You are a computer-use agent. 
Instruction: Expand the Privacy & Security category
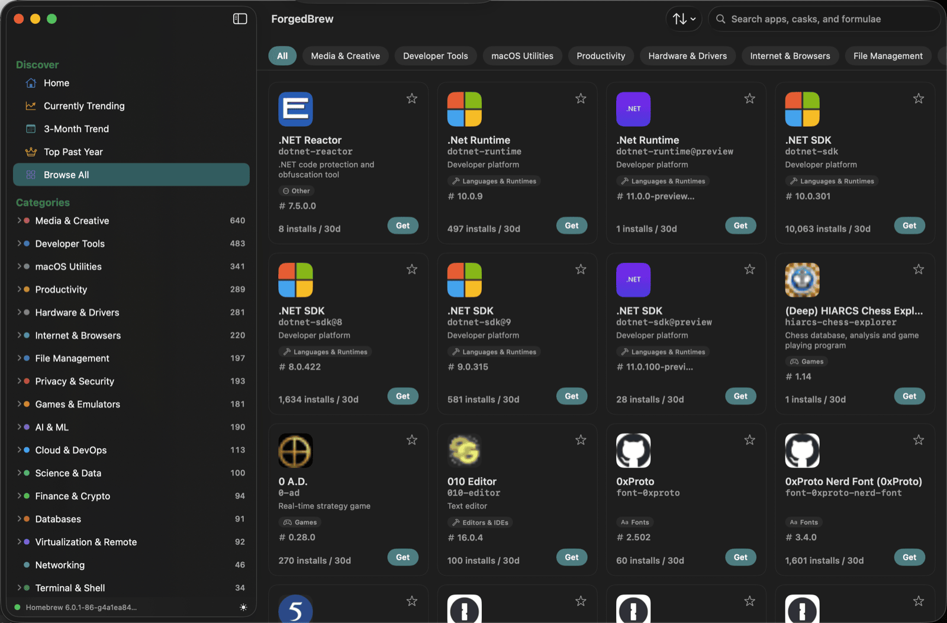tap(19, 381)
